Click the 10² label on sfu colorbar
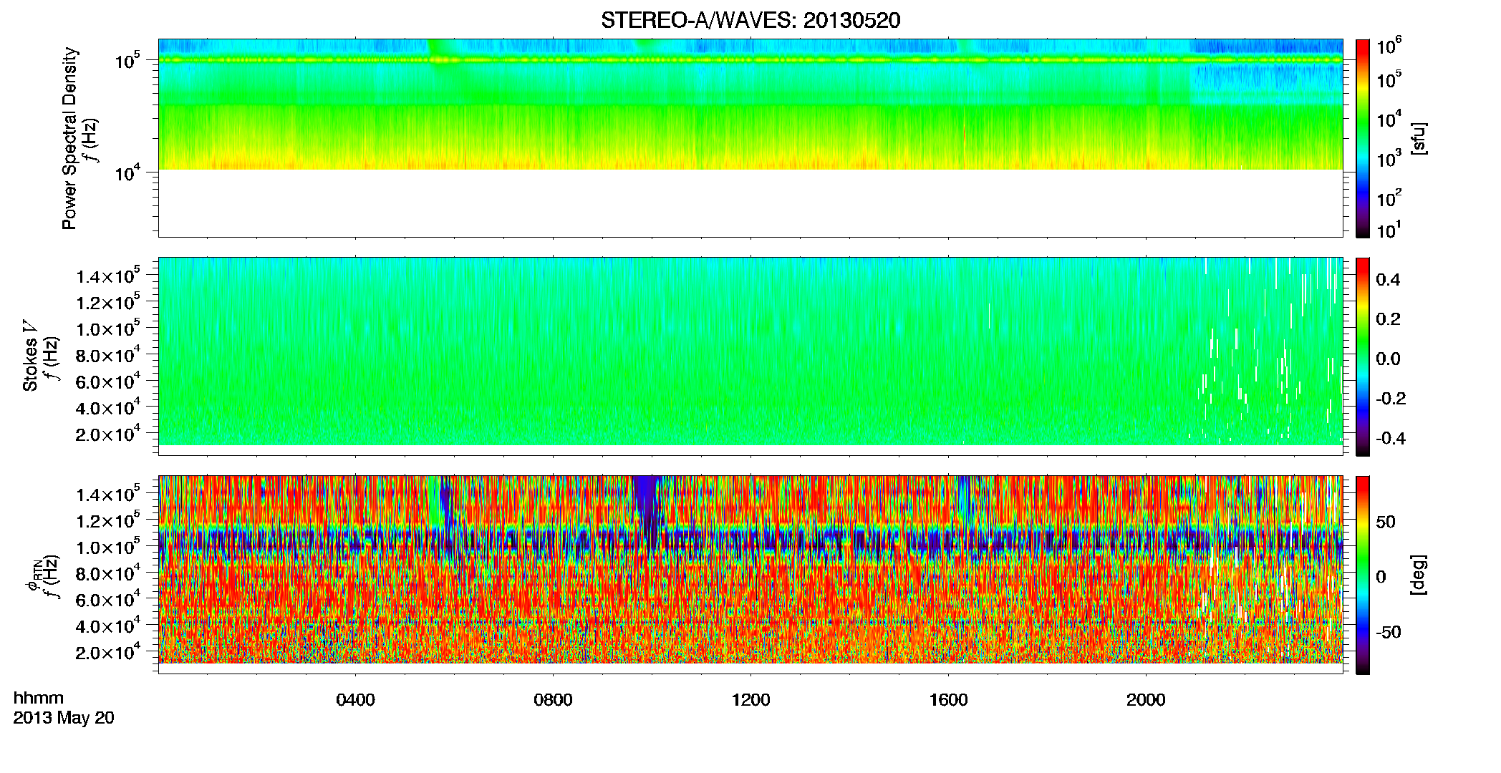Image resolution: width=1501 pixels, height=773 pixels. [x=1389, y=198]
